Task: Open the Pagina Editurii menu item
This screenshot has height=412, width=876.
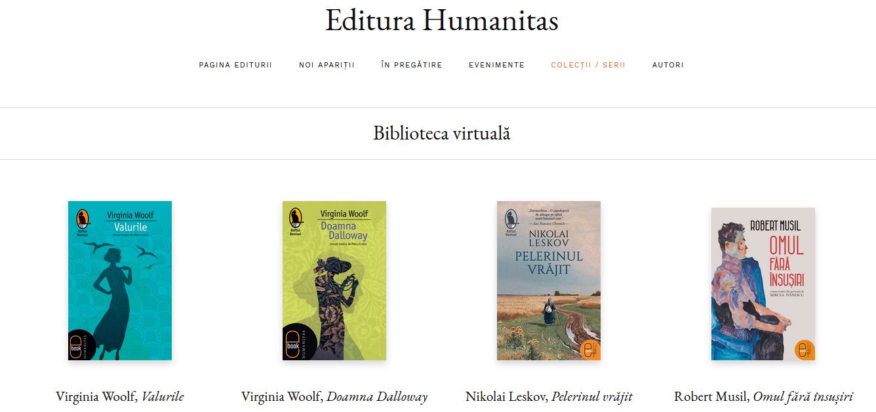Action: pyautogui.click(x=235, y=65)
